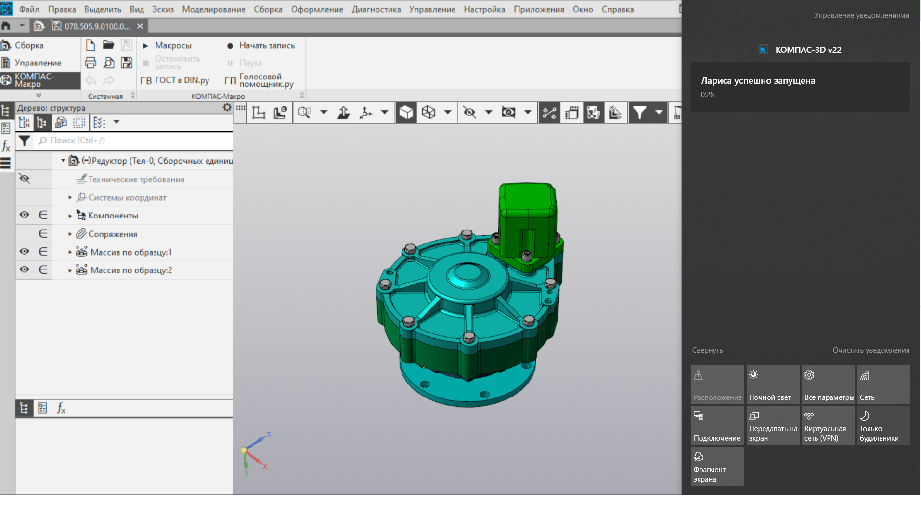Click the print icon in the system toolbar
Viewport: 921px width, 512px height.
[x=91, y=63]
